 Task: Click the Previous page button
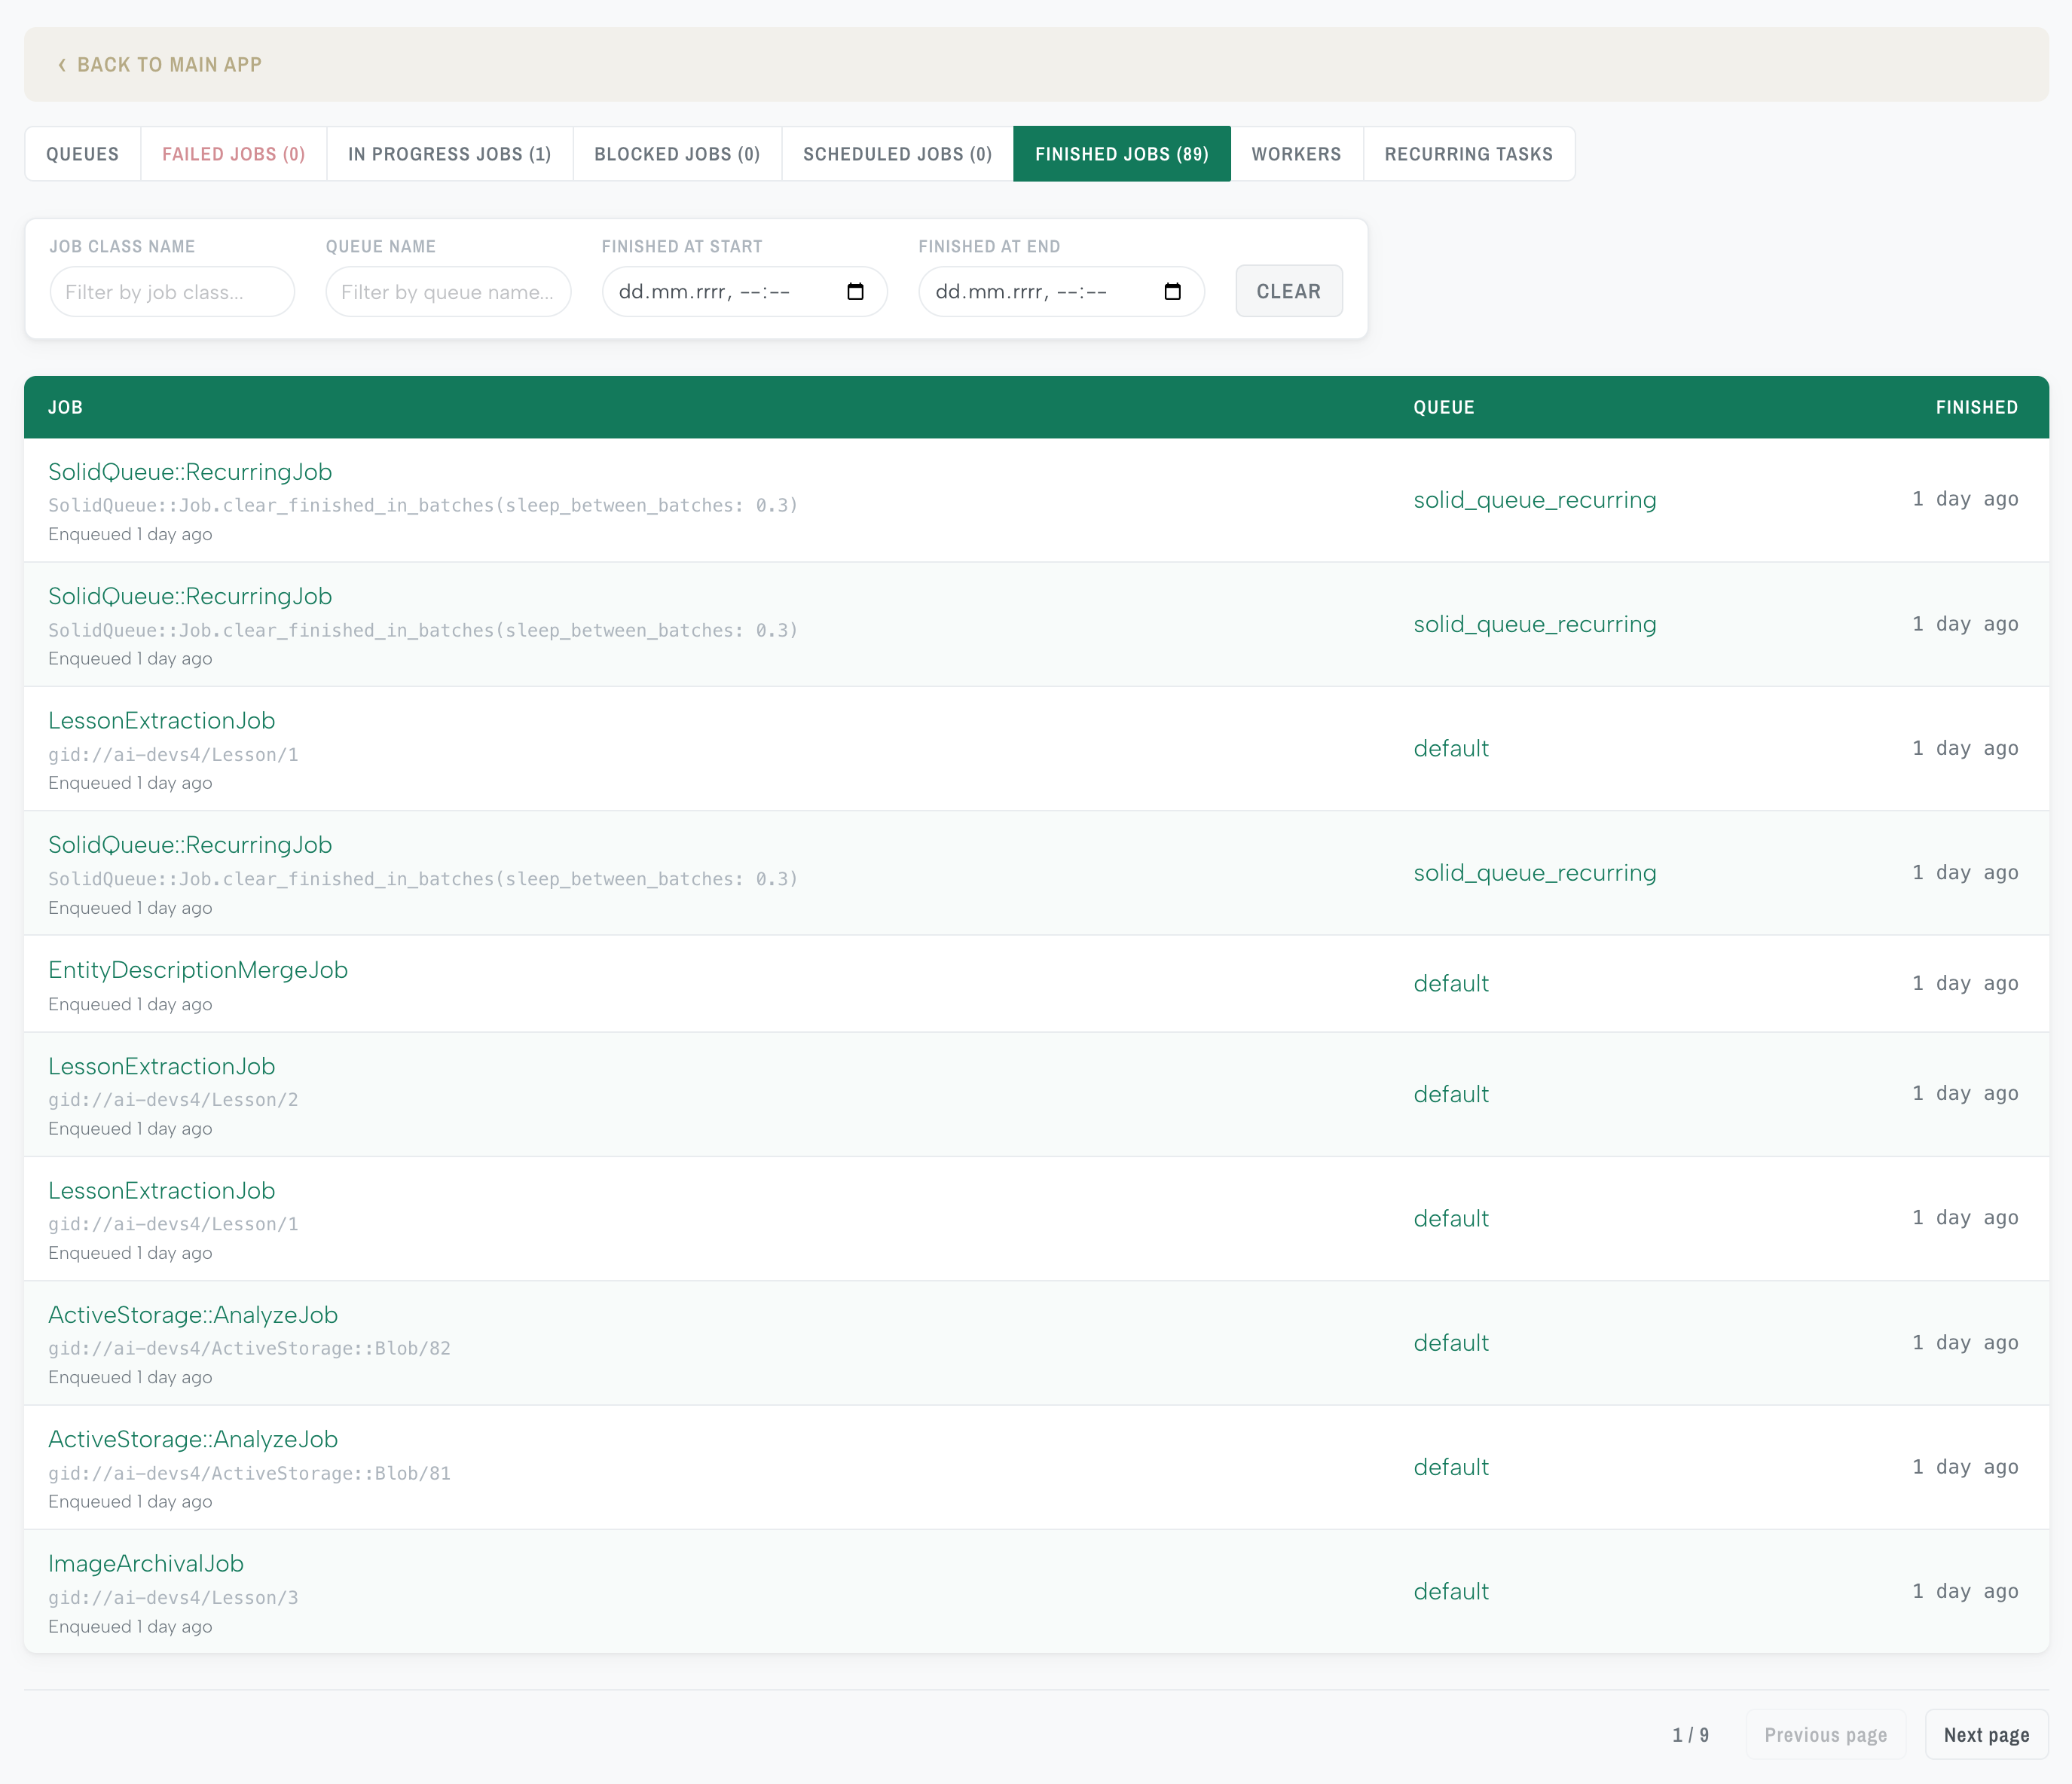click(x=1826, y=1734)
